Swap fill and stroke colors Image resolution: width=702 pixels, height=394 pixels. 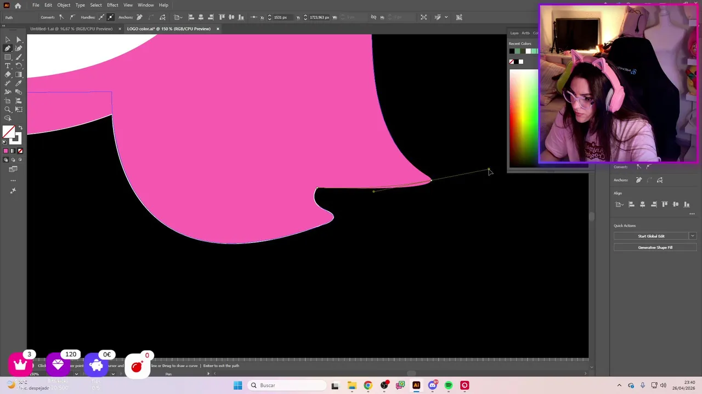coord(21,128)
